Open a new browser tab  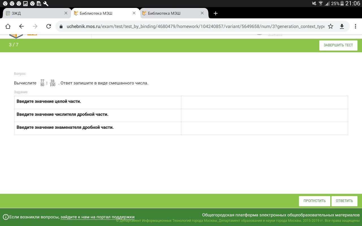point(216,13)
